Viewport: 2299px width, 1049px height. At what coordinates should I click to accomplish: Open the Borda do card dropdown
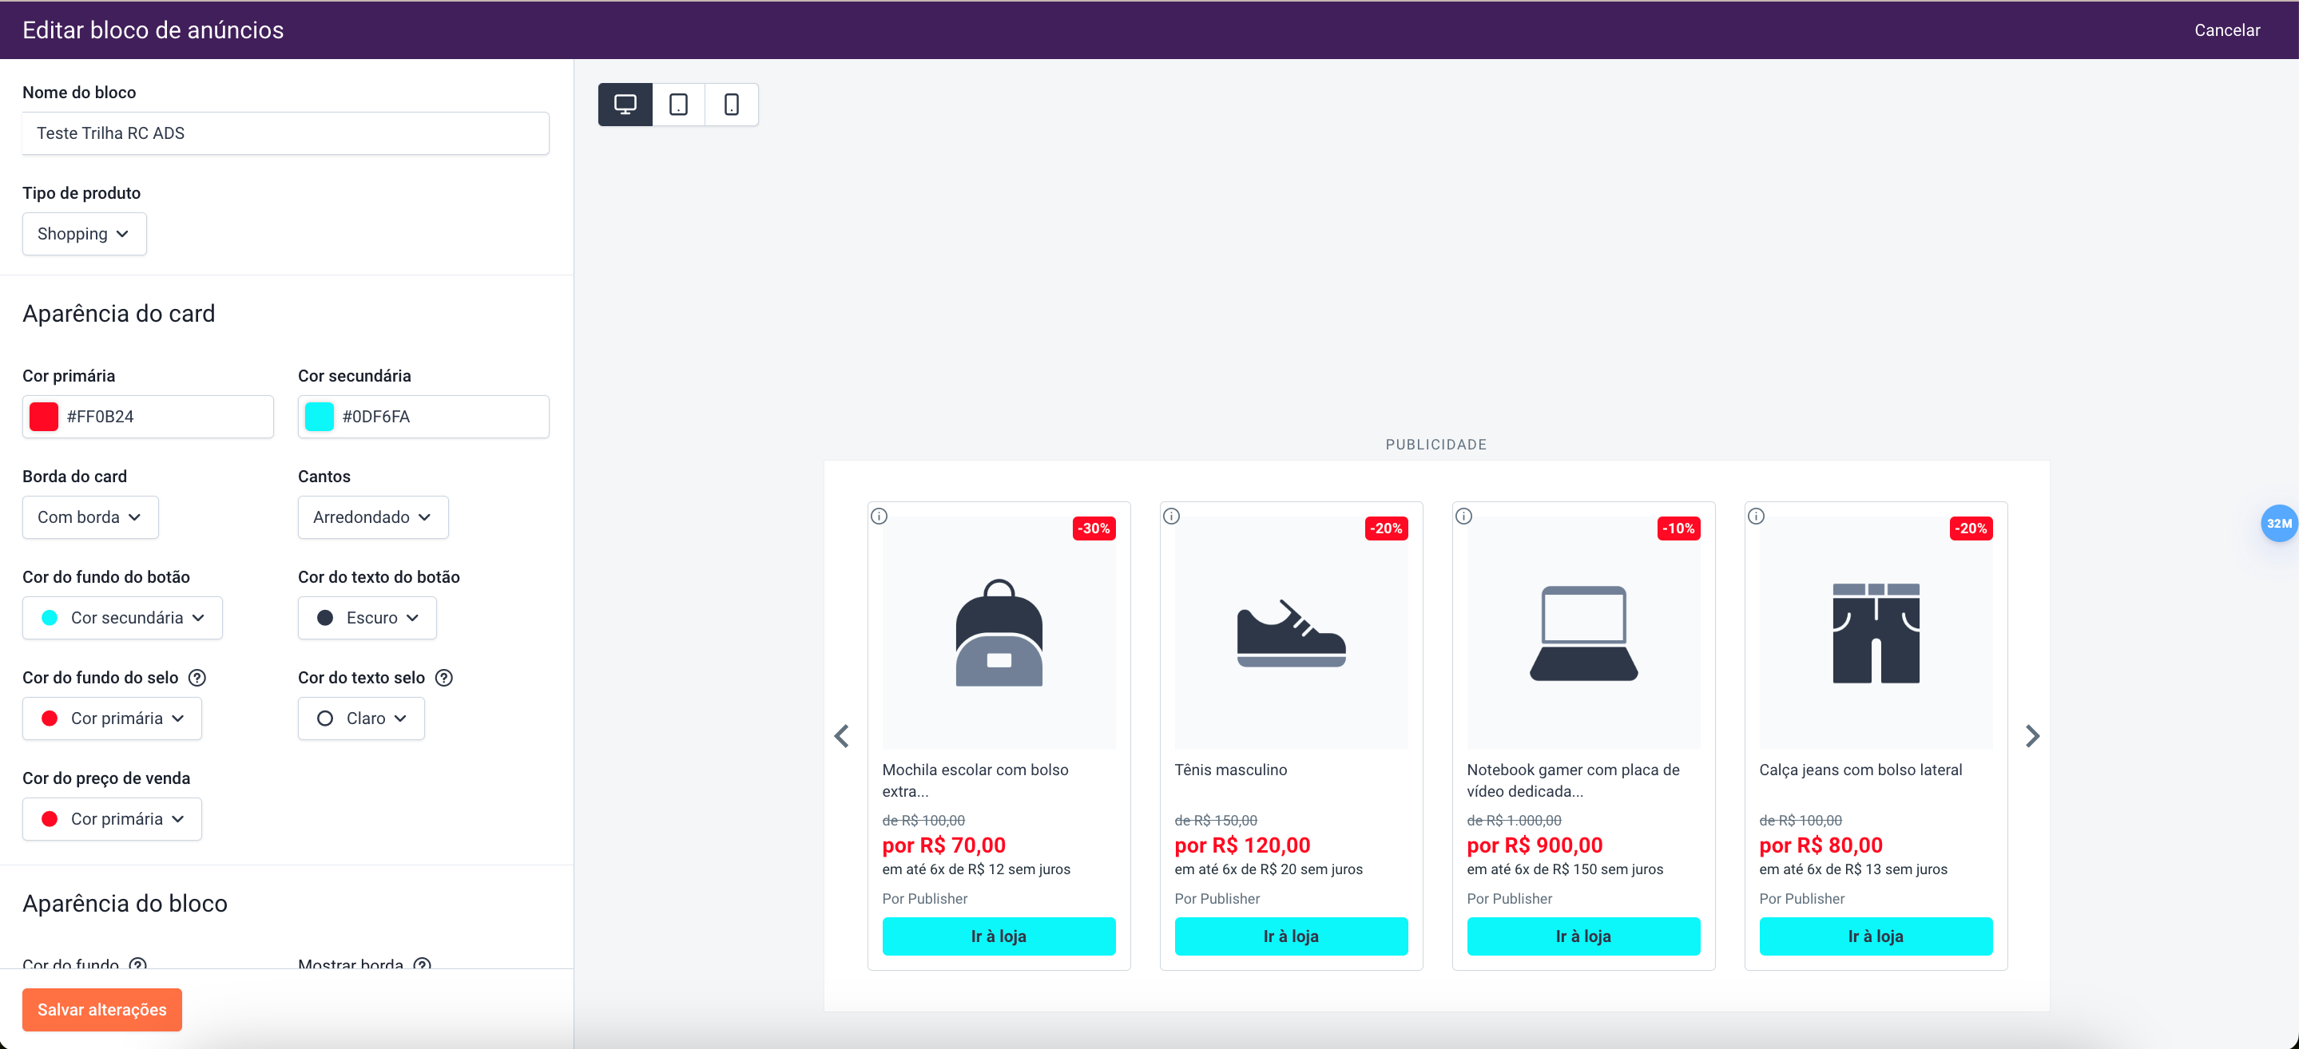pyautogui.click(x=90, y=517)
